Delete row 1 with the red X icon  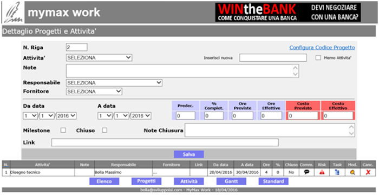pos(368,172)
